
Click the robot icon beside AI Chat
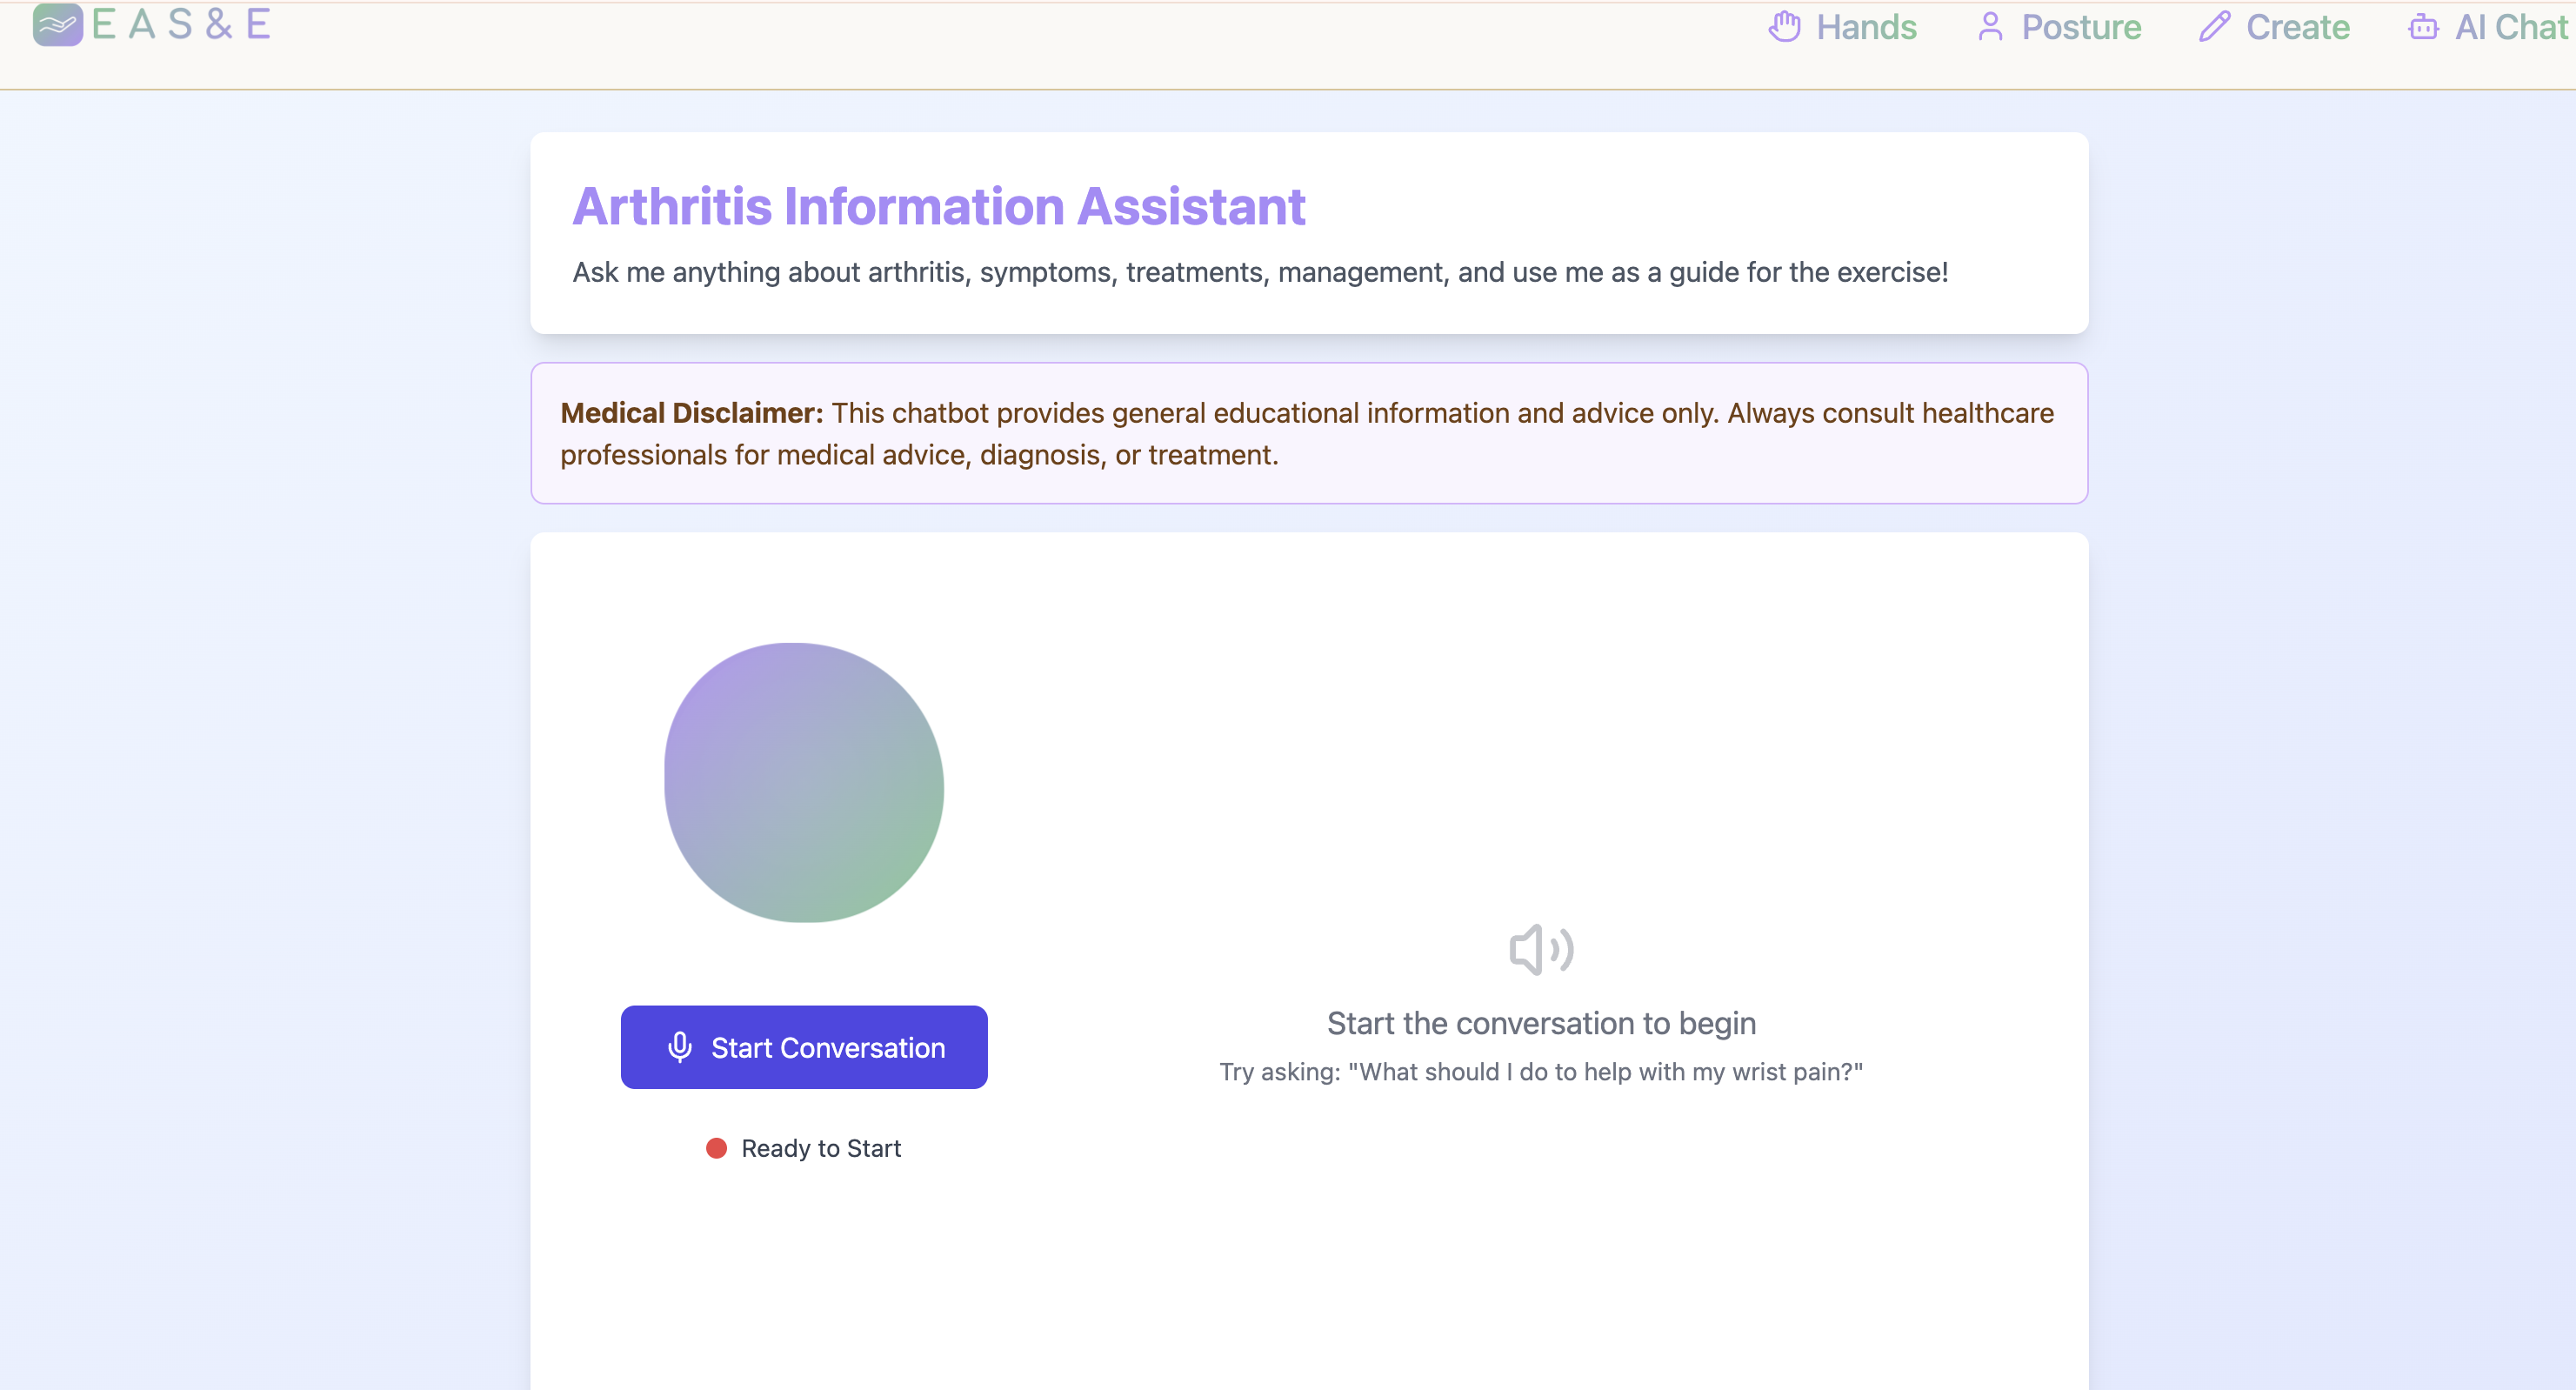[x=2423, y=27]
